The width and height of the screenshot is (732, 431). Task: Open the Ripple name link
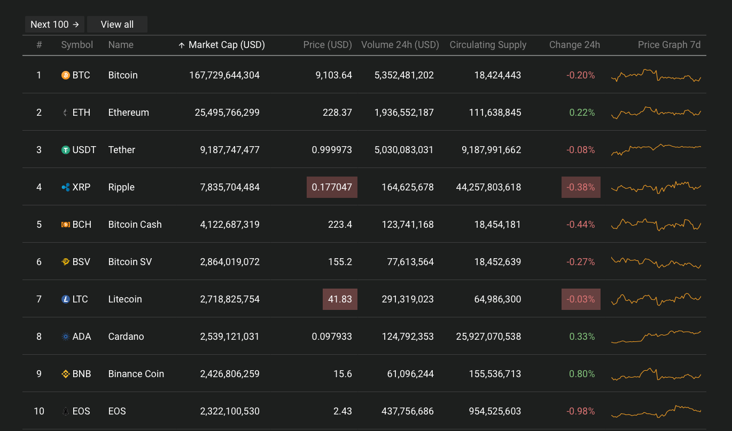pyautogui.click(x=121, y=187)
